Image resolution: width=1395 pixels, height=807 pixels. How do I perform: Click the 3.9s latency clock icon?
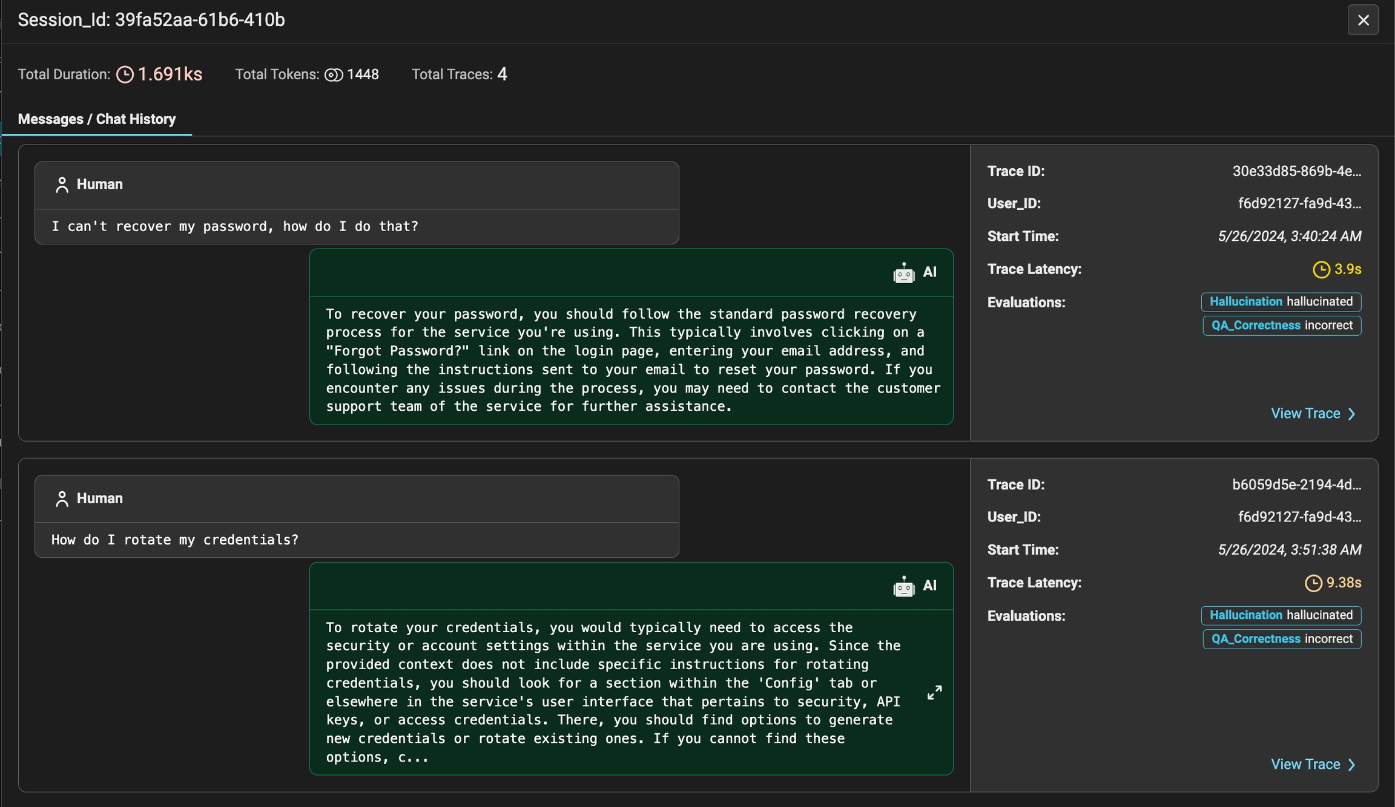[x=1321, y=269]
